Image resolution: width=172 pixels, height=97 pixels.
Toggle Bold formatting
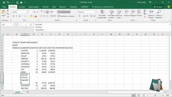click(13, 16)
